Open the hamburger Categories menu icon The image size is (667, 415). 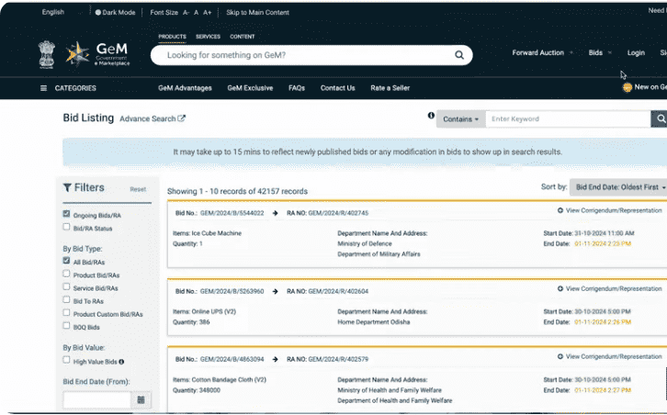(43, 88)
